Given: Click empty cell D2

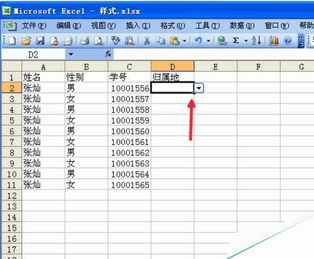Looking at the screenshot, I should pyautogui.click(x=173, y=88).
